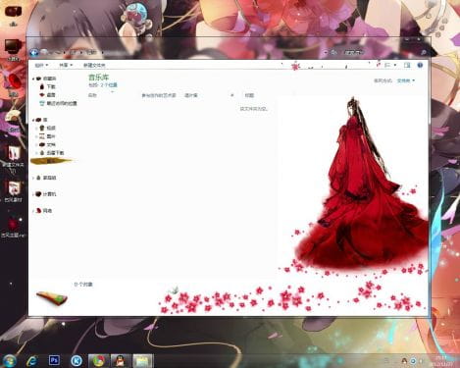460x368 pixels.
Task: Select the 新建文件夹 desktop folder icon
Action: 13,159
